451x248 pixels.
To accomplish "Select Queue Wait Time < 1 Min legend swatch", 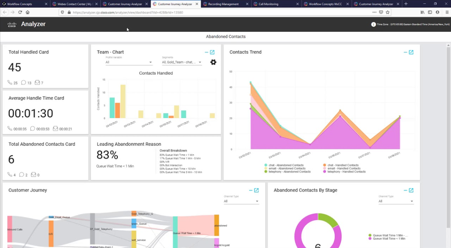I will coord(370,239).
